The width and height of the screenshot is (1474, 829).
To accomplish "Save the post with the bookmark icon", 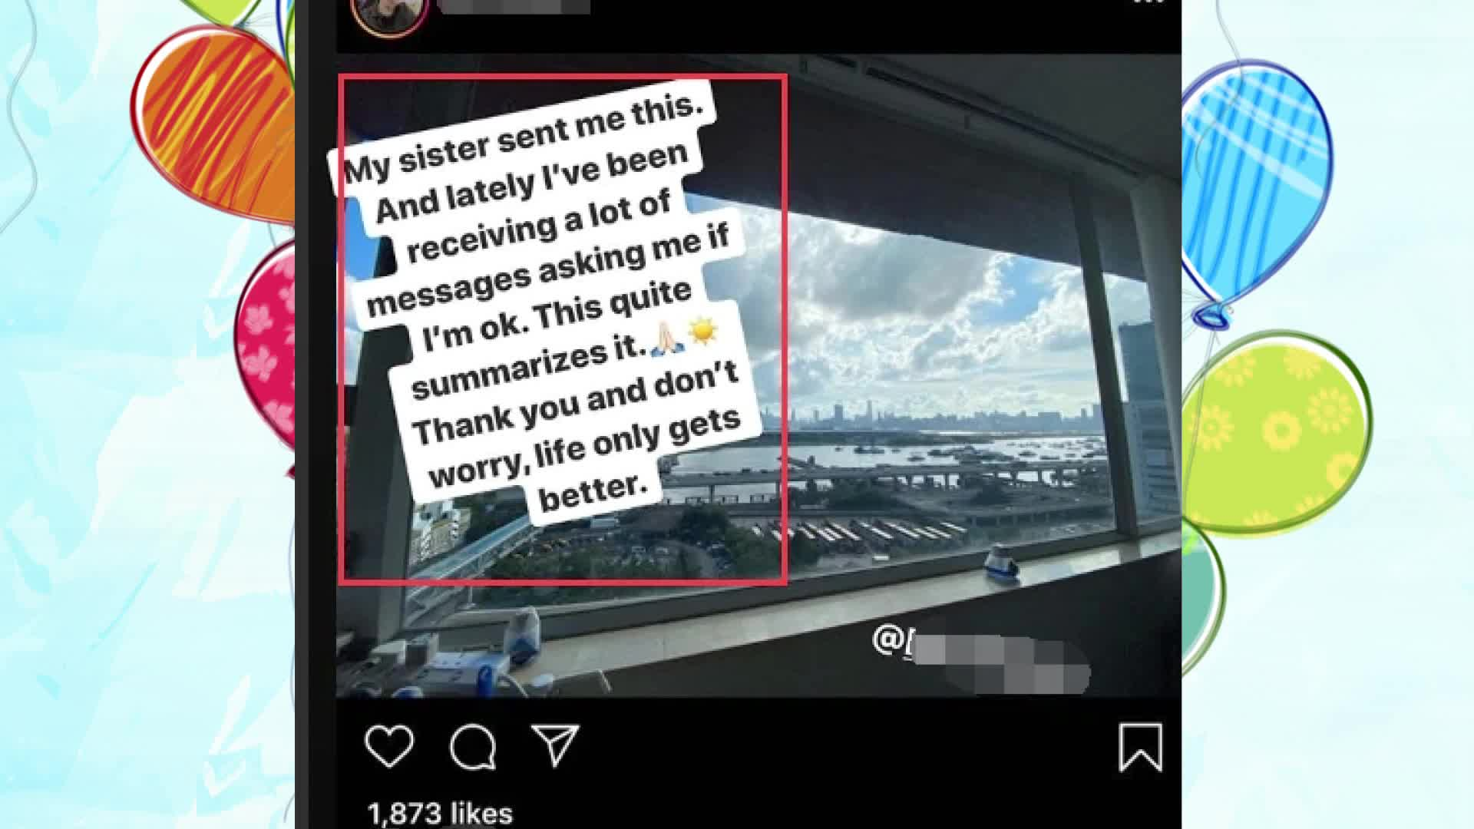I will click(1140, 747).
